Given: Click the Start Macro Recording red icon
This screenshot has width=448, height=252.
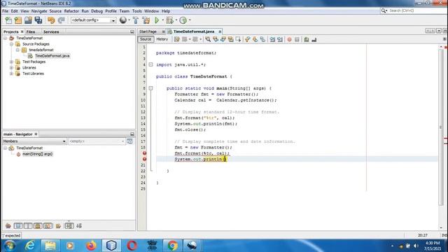Looking at the screenshot, I should [x=289, y=39].
